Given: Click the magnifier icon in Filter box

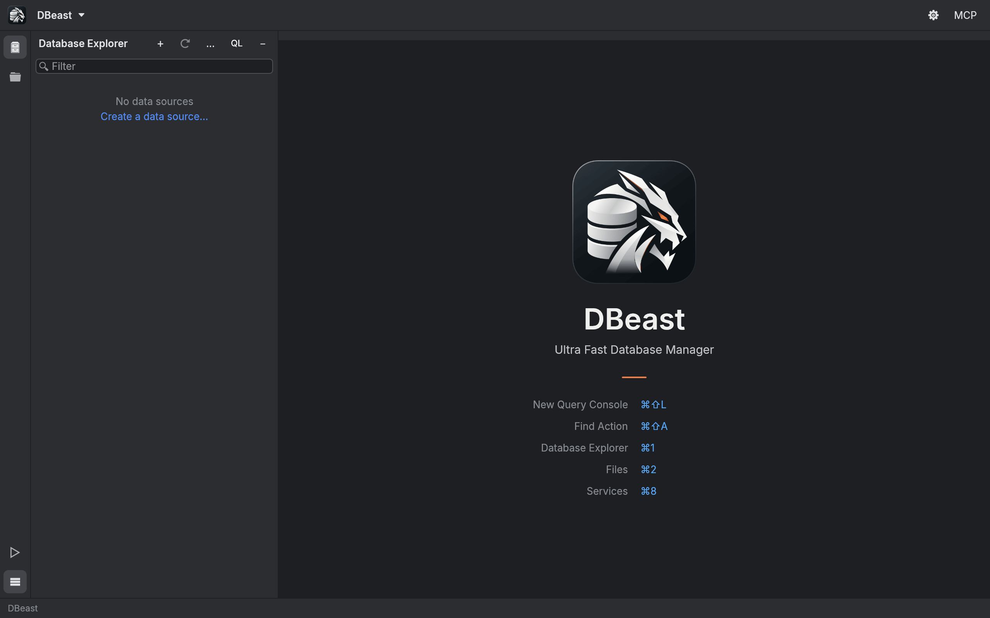Looking at the screenshot, I should (44, 66).
